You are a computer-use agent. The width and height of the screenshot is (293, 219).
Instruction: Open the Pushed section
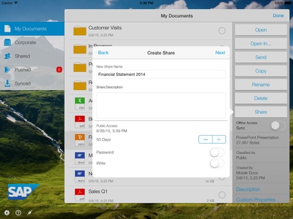click(x=32, y=70)
